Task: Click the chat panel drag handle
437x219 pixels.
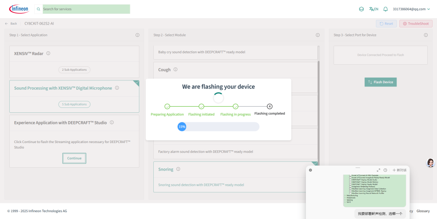Action: click(x=358, y=168)
